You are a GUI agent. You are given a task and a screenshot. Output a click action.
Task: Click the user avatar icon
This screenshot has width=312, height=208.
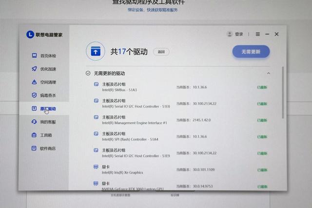point(230,34)
